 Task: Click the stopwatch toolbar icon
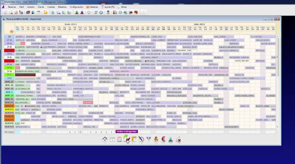[16, 12]
